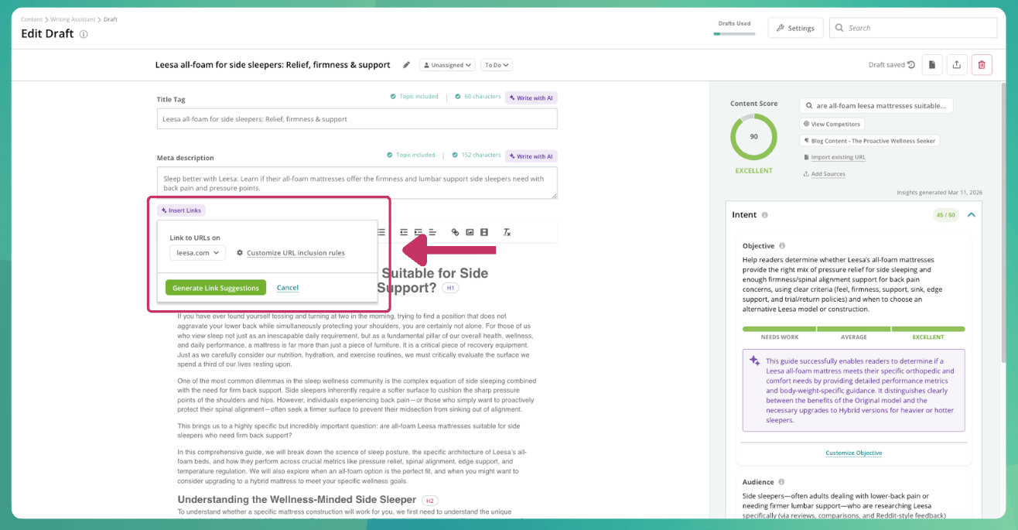This screenshot has width=1018, height=530.
Task: Click the Intent info icon
Action: pyautogui.click(x=764, y=215)
